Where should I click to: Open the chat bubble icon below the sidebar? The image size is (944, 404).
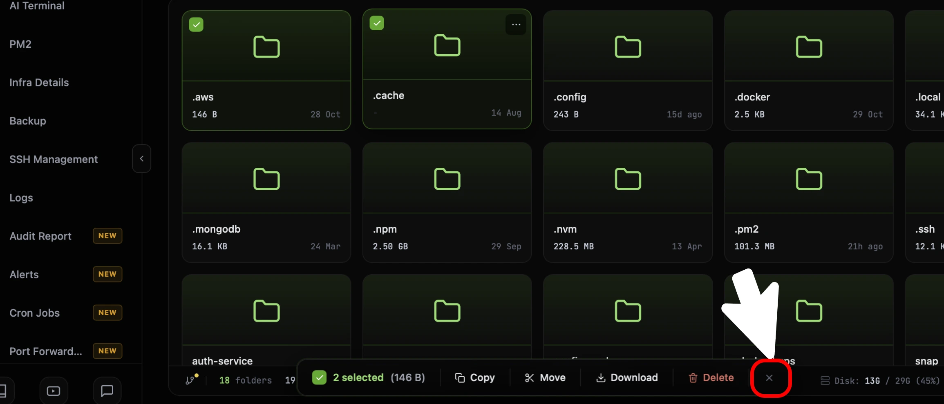(107, 391)
